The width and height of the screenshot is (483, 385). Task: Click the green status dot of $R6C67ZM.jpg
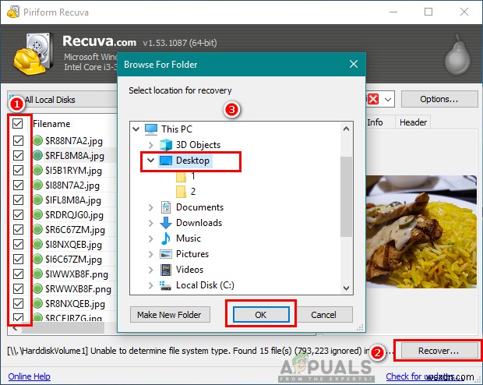pyautogui.click(x=37, y=229)
